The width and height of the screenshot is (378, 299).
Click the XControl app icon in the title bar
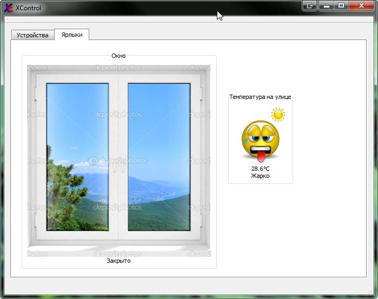click(9, 8)
